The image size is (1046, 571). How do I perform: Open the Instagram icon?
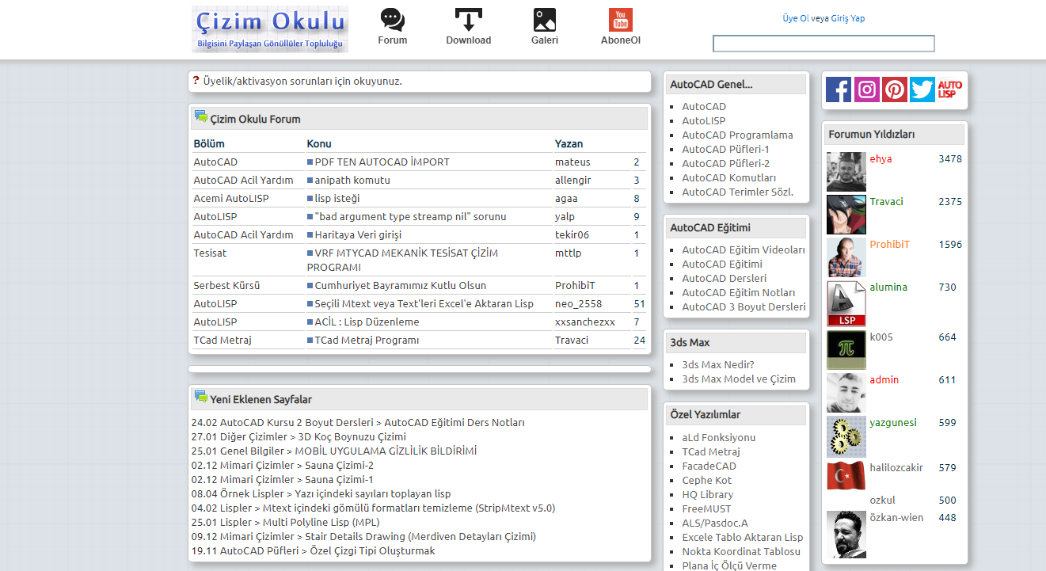point(866,89)
